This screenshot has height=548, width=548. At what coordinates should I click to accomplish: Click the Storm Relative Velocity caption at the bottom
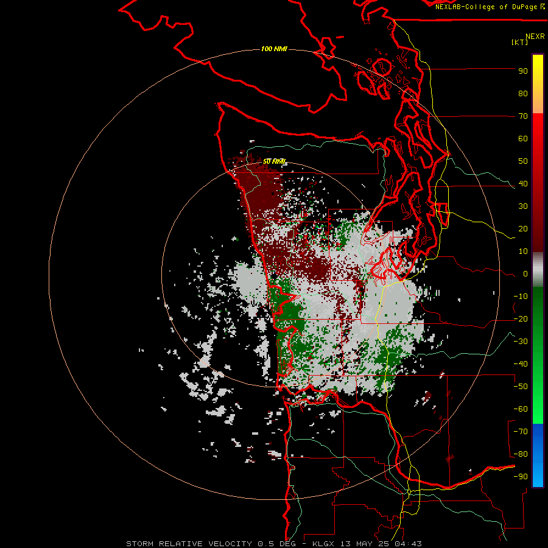point(274,544)
